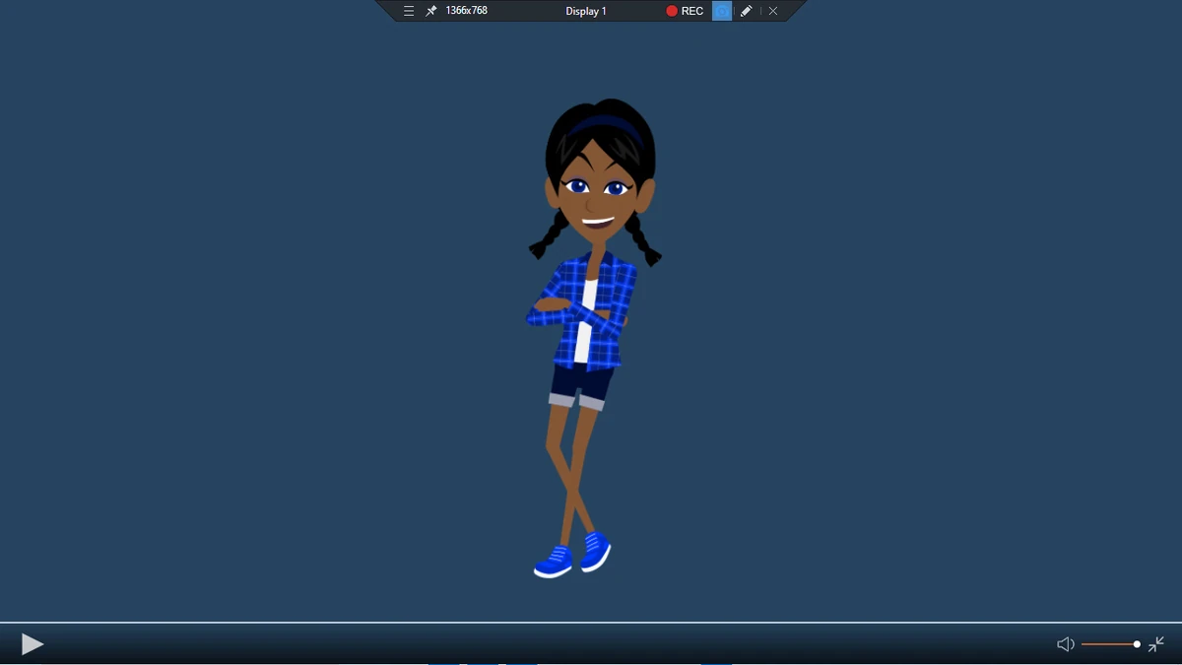The width and height of the screenshot is (1182, 665).
Task: Click the play triangle icon
Action: [x=33, y=643]
